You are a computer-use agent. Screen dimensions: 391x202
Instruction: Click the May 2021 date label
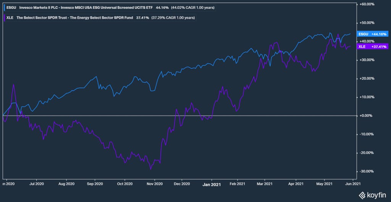[325, 184]
